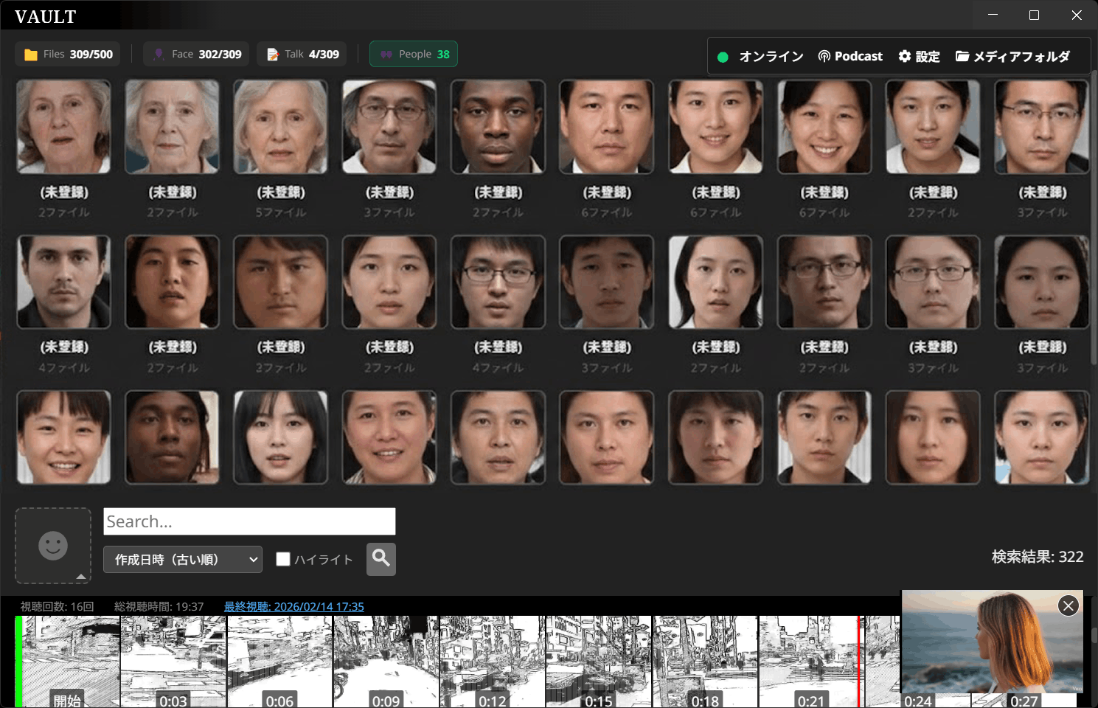Click the 視聴回数: 16回 text
1098x708 pixels.
click(58, 606)
